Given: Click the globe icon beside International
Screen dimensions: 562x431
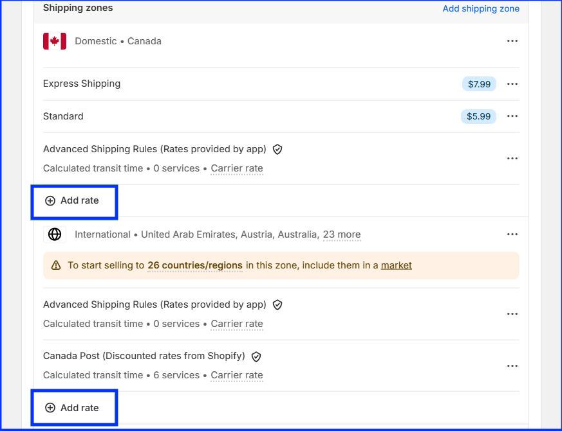Looking at the screenshot, I should (x=55, y=234).
